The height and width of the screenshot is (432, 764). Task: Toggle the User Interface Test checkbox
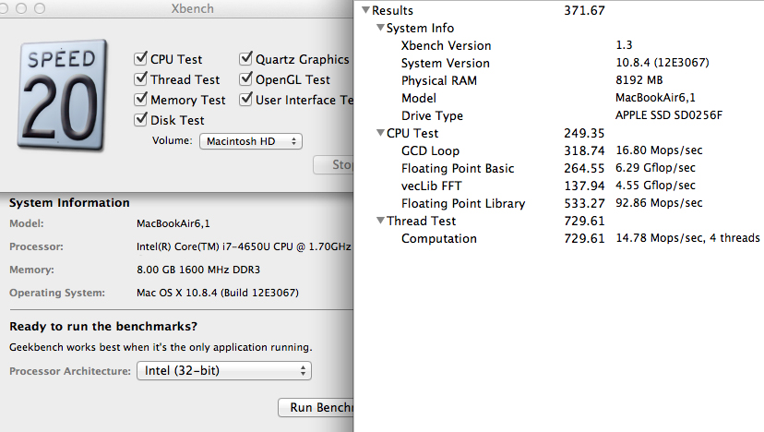[x=246, y=99]
